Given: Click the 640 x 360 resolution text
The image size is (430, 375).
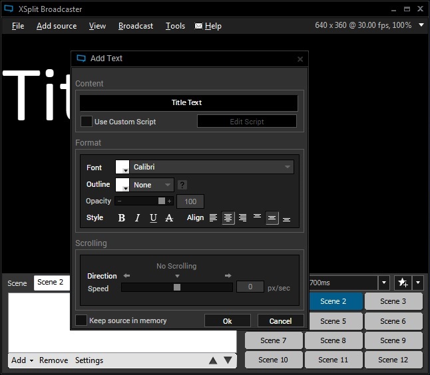Looking at the screenshot, I should point(363,25).
